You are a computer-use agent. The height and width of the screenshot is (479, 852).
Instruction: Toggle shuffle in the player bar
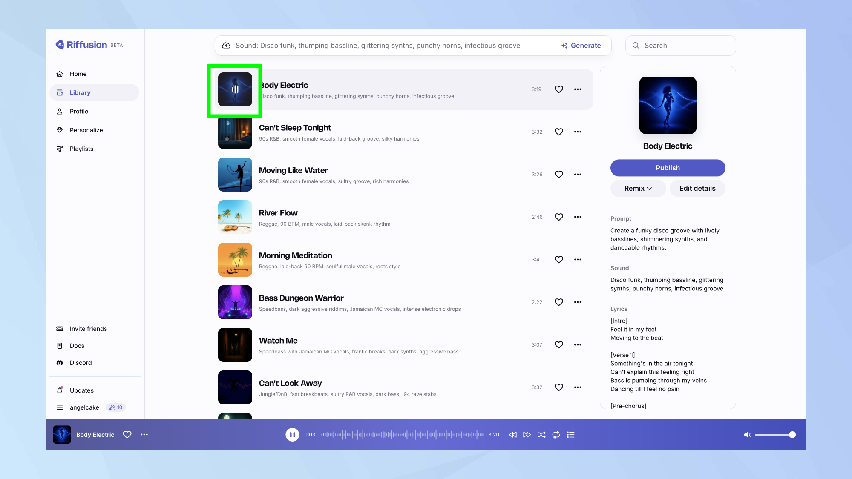coord(541,435)
